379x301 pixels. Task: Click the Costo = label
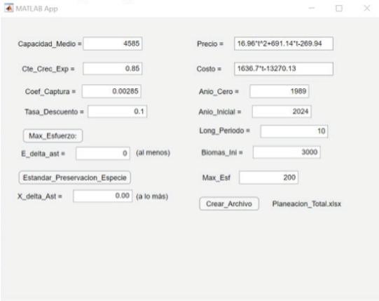click(x=209, y=69)
